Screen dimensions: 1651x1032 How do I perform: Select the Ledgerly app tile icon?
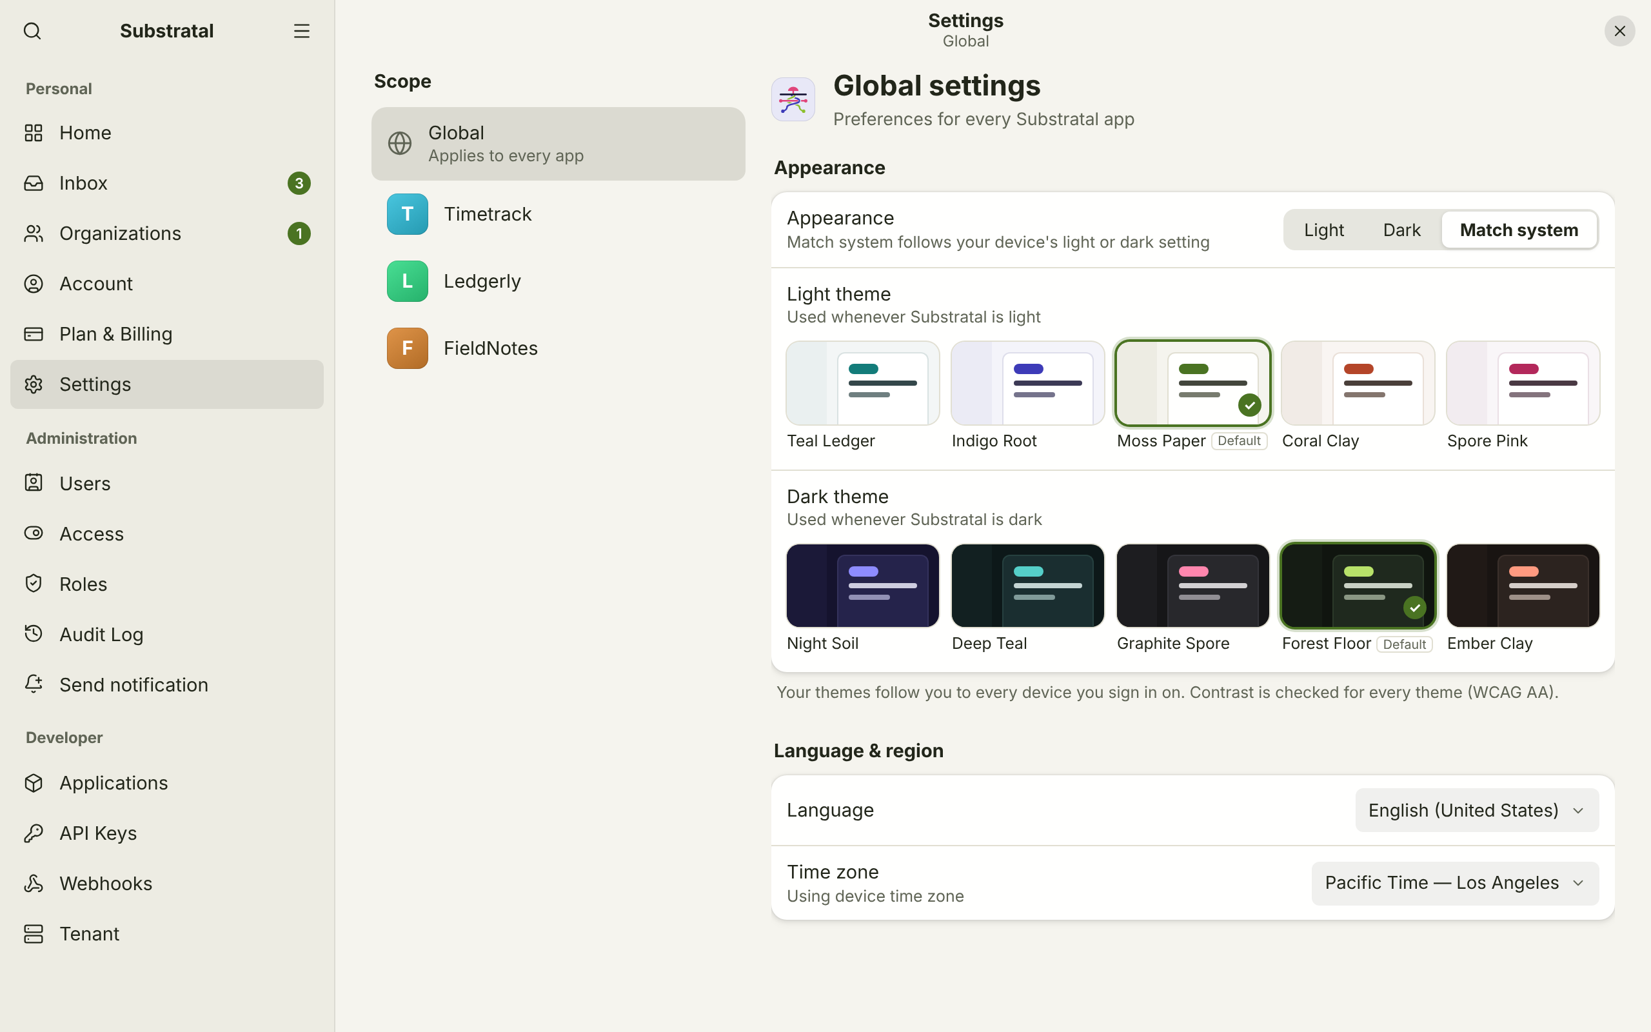(408, 281)
